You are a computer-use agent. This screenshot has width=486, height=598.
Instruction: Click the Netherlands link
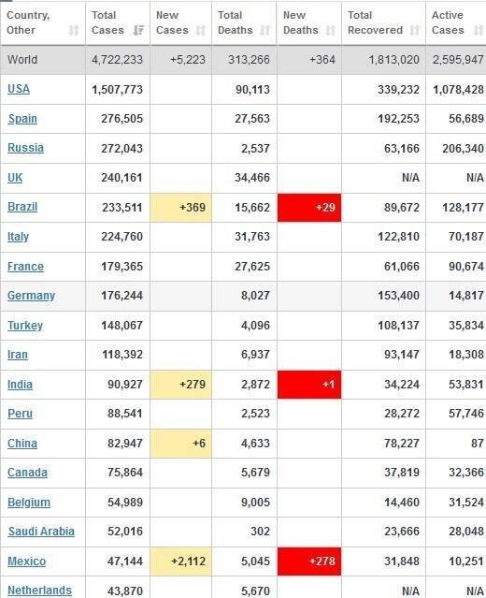click(39, 591)
